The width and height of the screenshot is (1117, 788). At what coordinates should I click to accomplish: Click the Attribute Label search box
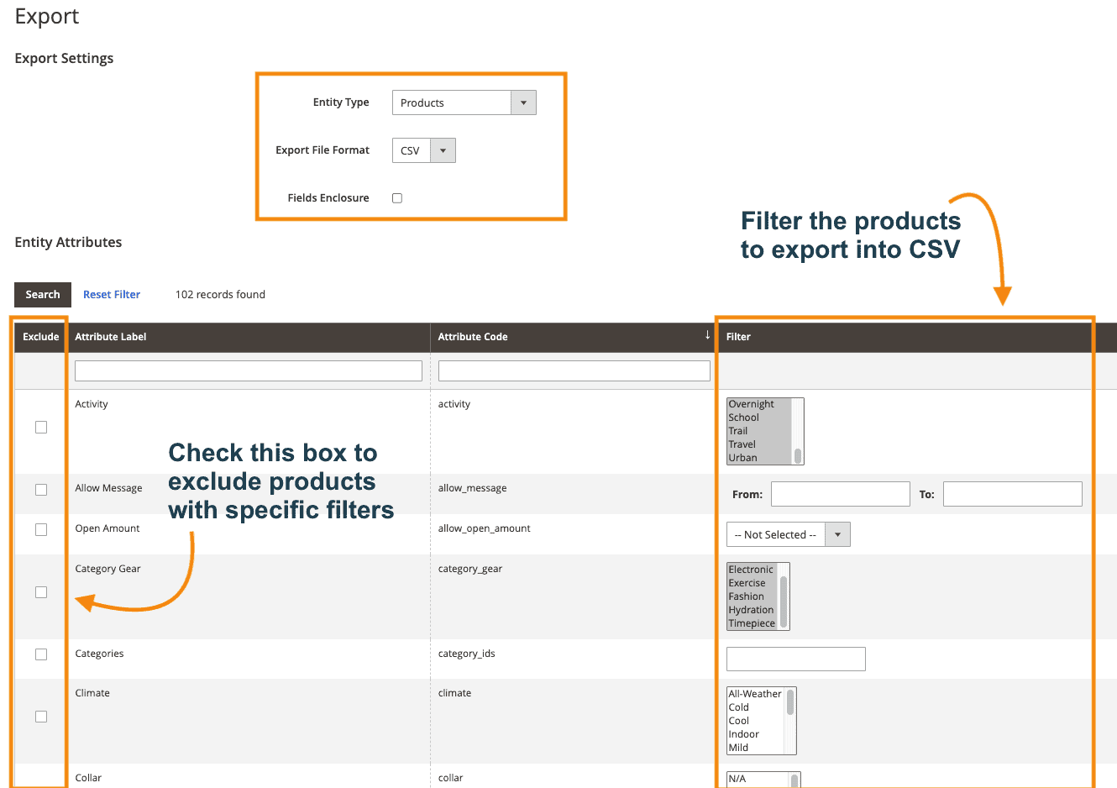(x=248, y=370)
